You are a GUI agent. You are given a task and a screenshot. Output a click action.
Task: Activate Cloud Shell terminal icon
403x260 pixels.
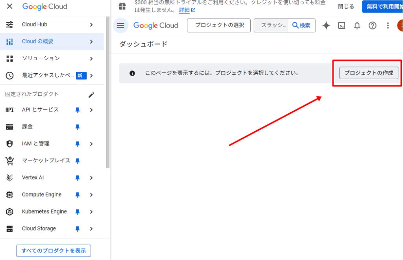341,25
